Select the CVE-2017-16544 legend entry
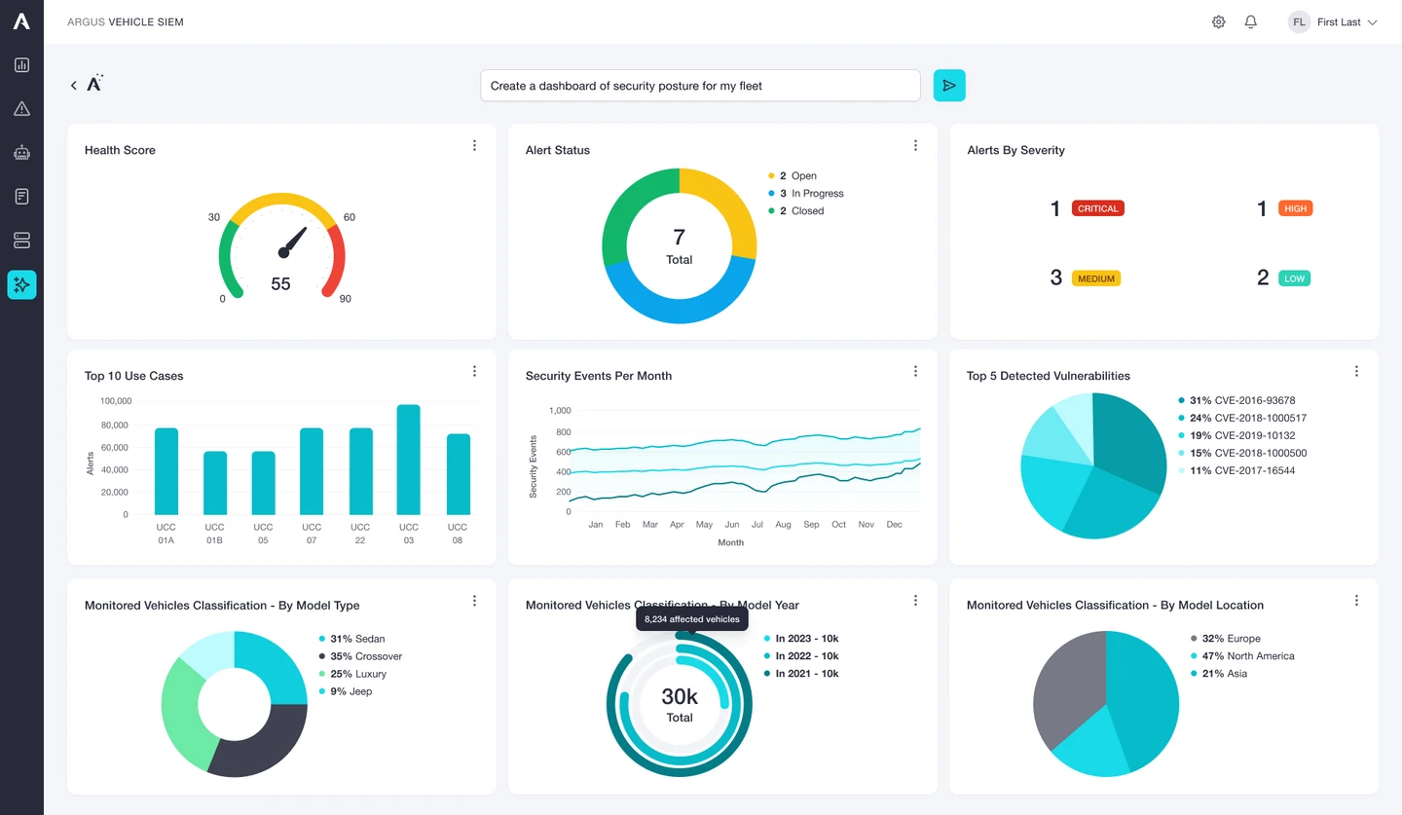Image resolution: width=1402 pixels, height=815 pixels. point(1236,471)
